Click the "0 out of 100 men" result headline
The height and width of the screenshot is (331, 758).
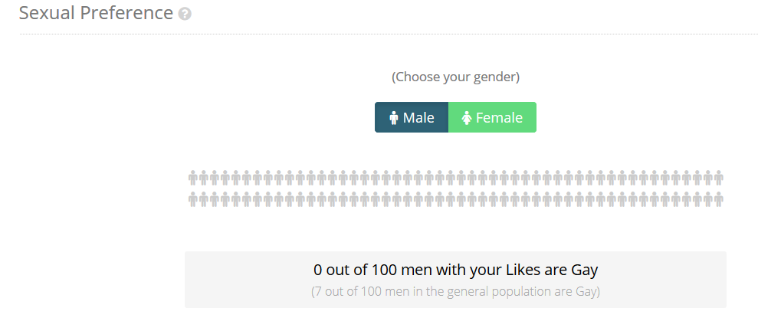coord(455,270)
